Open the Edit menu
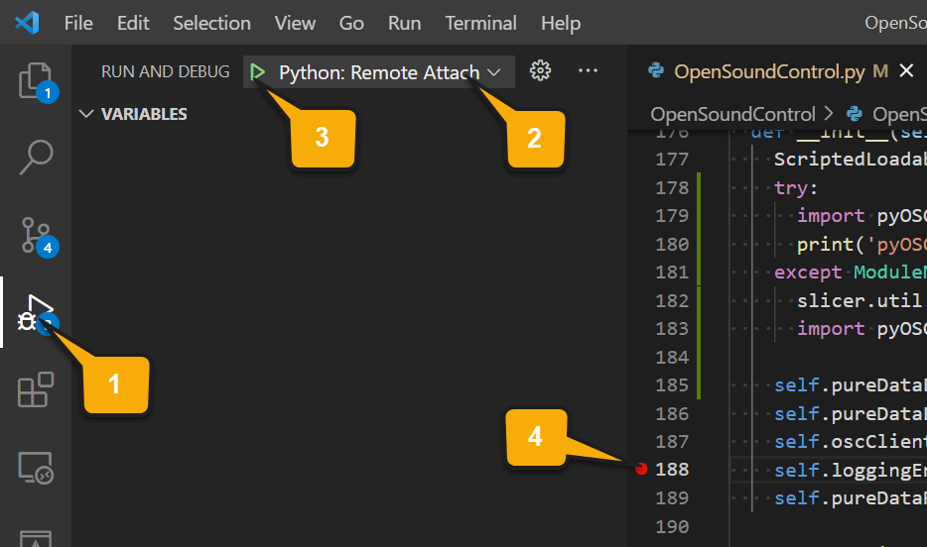 [133, 23]
